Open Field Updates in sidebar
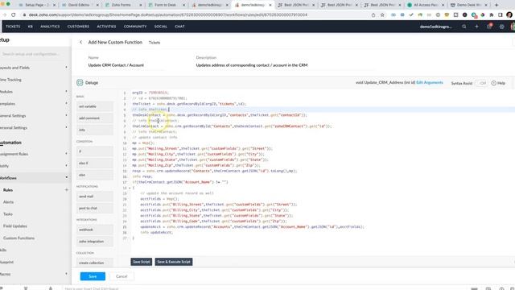The height and width of the screenshot is (290, 515). 15,226
